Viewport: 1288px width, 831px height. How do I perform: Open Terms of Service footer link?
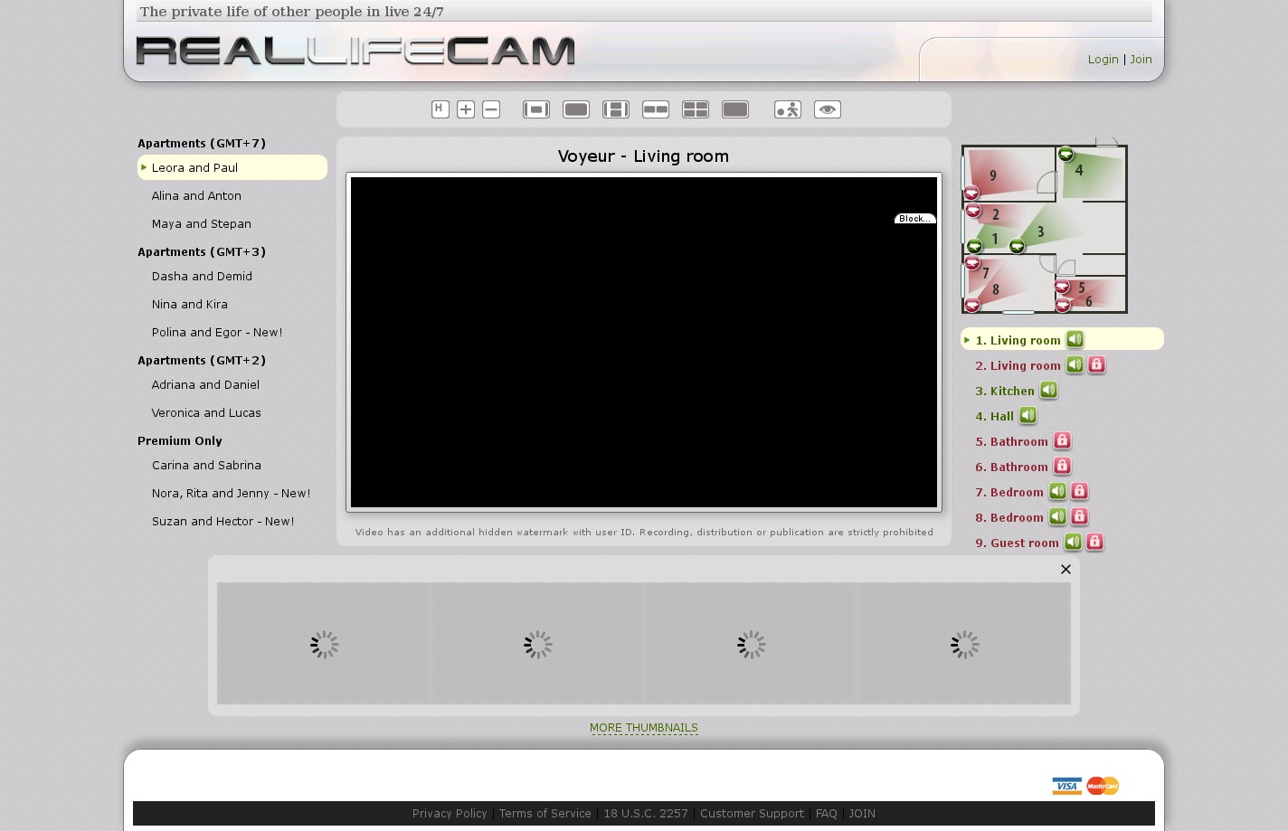coord(545,813)
